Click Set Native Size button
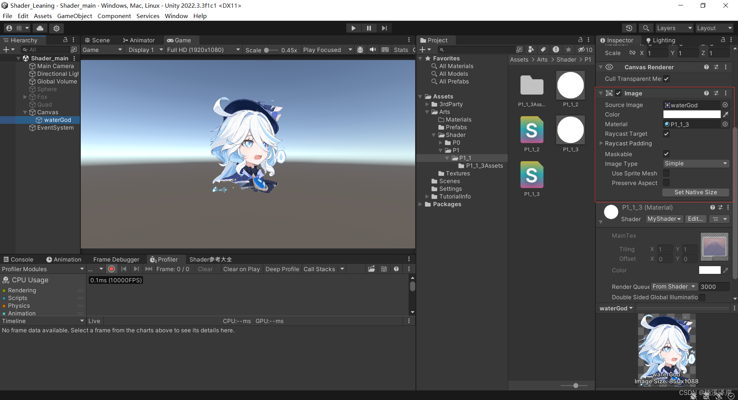Image resolution: width=738 pixels, height=400 pixels. tap(696, 192)
